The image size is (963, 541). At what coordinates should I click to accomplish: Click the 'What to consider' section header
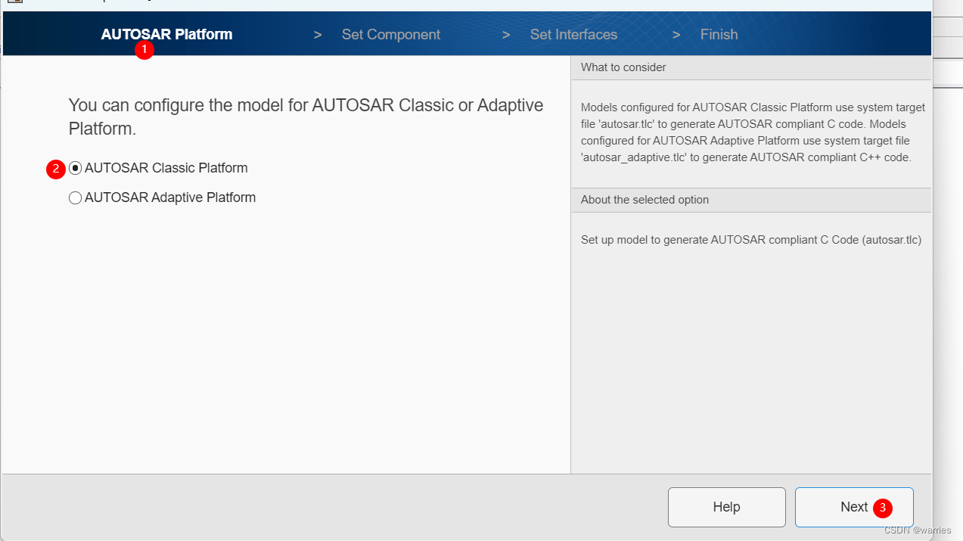pos(751,67)
